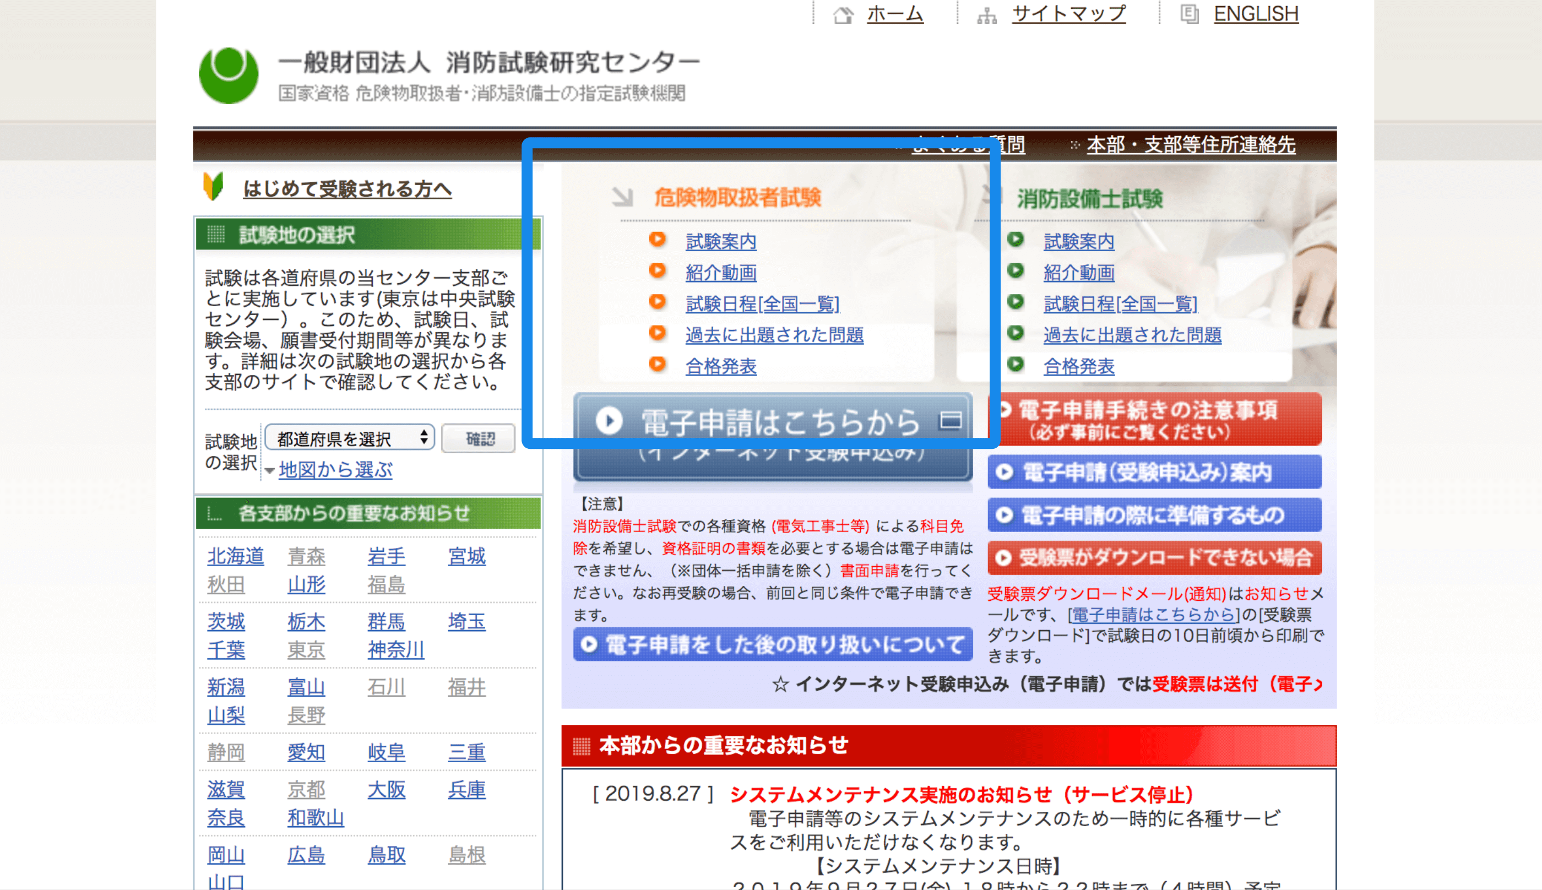Image resolution: width=1542 pixels, height=890 pixels.
Task: Click 受験票がダウンロードできない場合 button
Action: (1154, 557)
